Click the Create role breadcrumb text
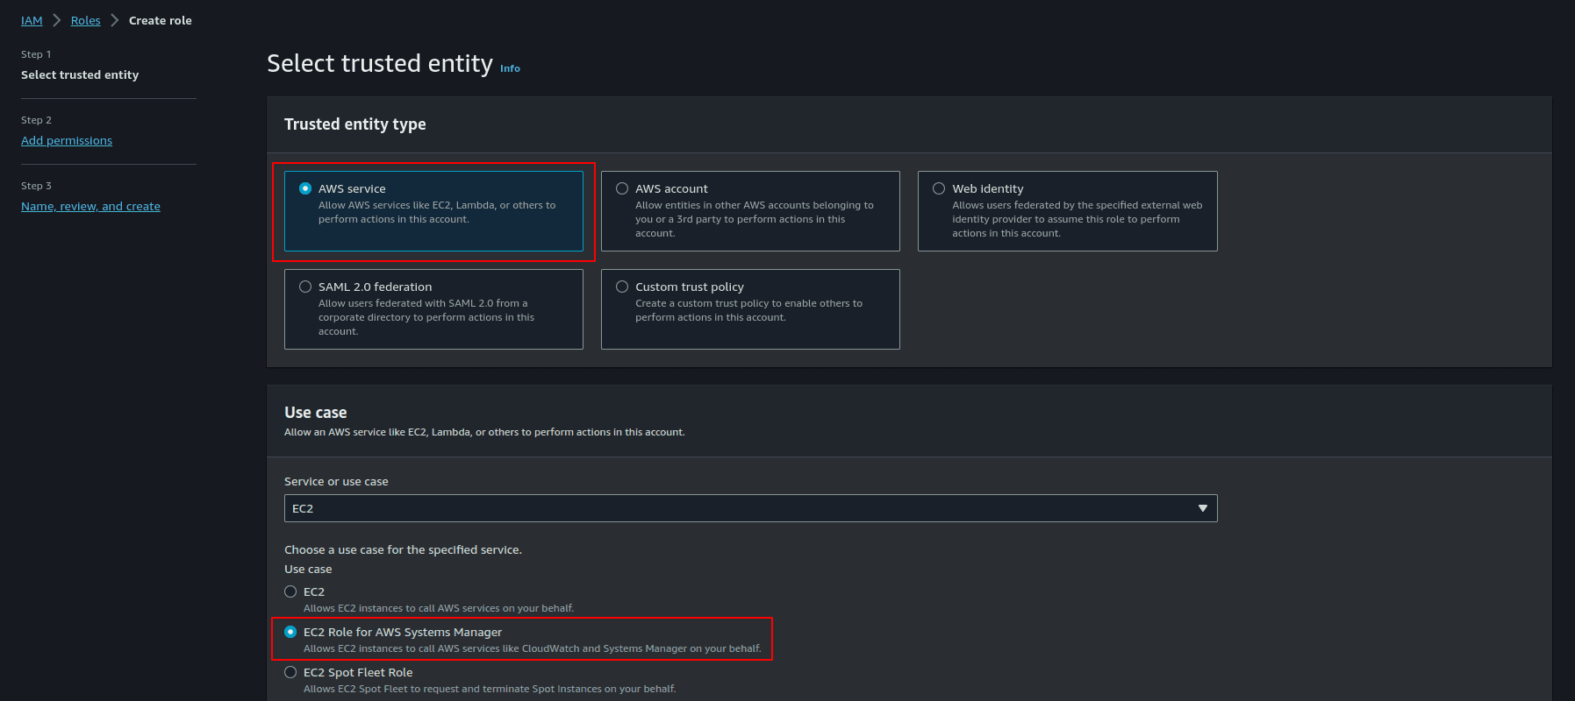 [x=160, y=20]
